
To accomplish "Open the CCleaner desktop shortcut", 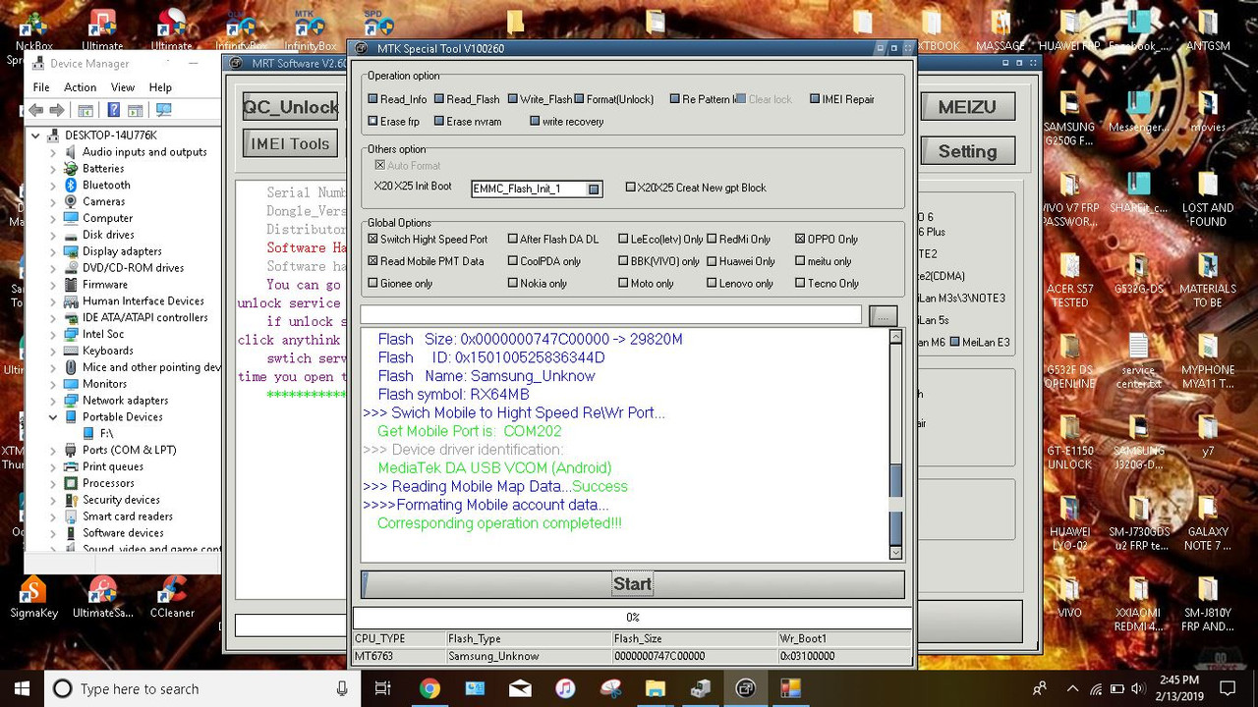I will coord(171,596).
